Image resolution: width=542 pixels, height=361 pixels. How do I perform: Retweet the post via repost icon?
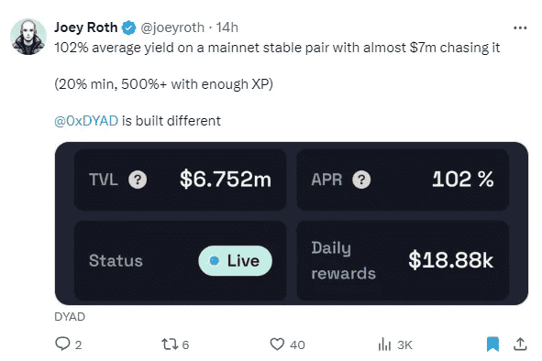[x=170, y=345]
